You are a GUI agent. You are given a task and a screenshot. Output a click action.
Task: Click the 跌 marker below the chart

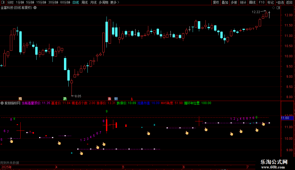[x=65, y=99]
